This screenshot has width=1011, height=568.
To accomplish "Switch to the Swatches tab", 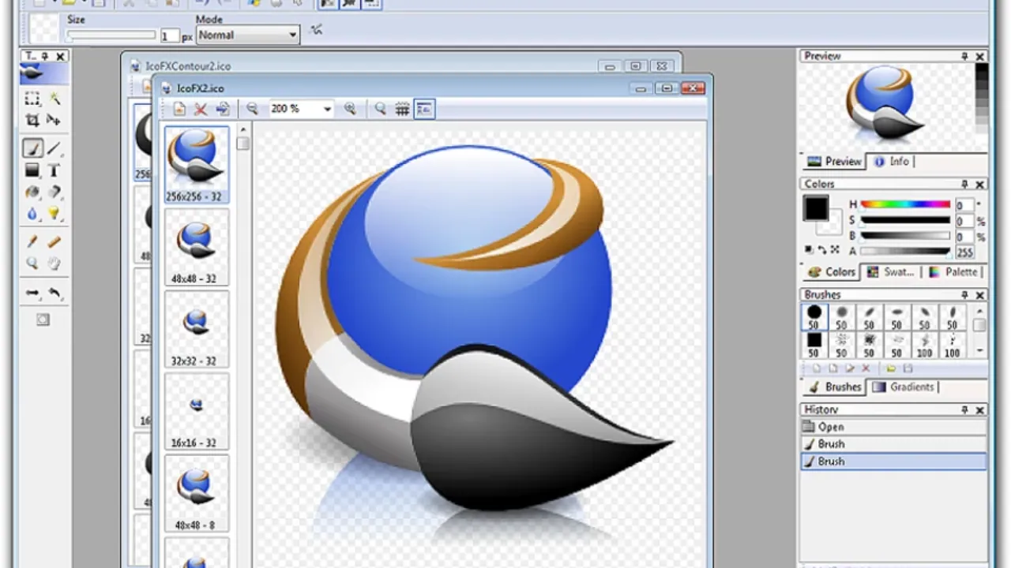I will pyautogui.click(x=890, y=271).
